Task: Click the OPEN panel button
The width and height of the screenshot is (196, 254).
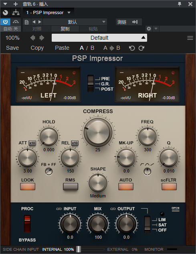Action: click(x=176, y=209)
